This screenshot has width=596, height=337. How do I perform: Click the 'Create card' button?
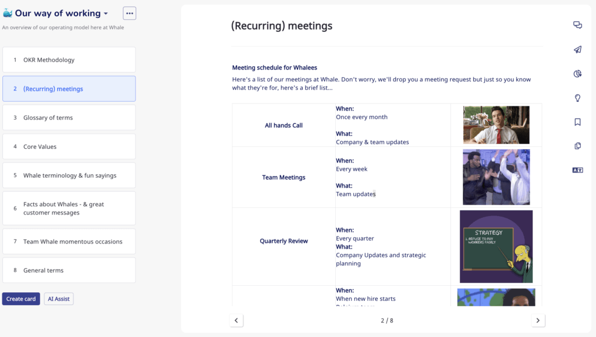click(x=21, y=299)
